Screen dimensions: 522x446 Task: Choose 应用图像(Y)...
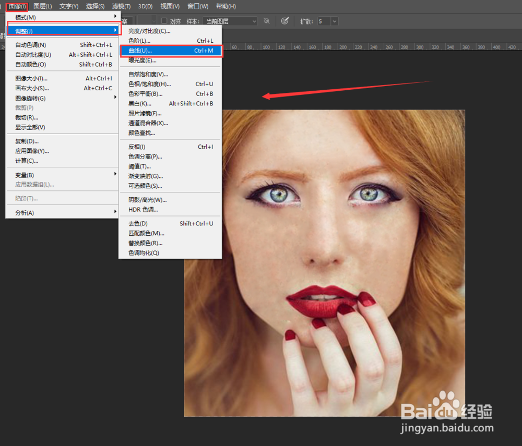pyautogui.click(x=63, y=151)
